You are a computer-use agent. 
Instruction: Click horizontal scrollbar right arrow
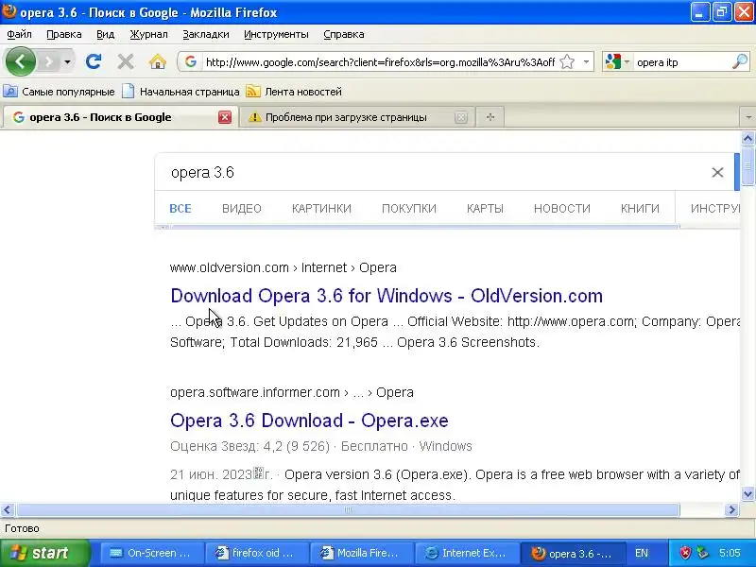tap(731, 509)
